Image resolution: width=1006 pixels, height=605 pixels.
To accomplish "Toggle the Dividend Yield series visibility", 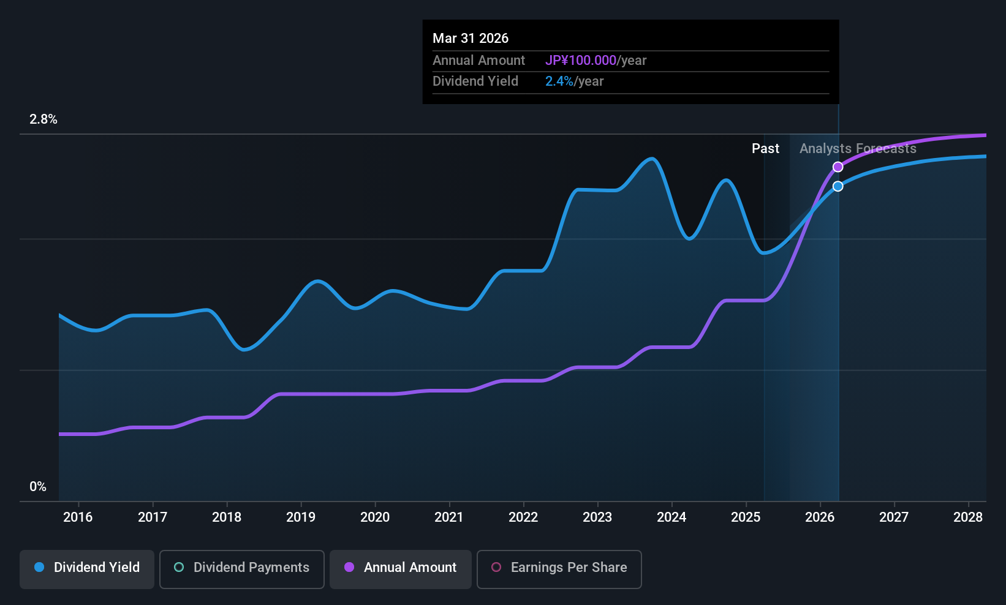I will coord(86,569).
